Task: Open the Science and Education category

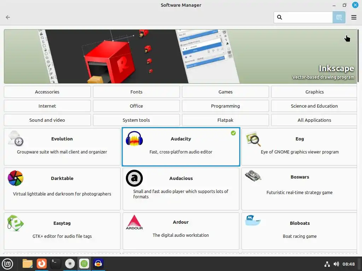Action: [x=314, y=106]
